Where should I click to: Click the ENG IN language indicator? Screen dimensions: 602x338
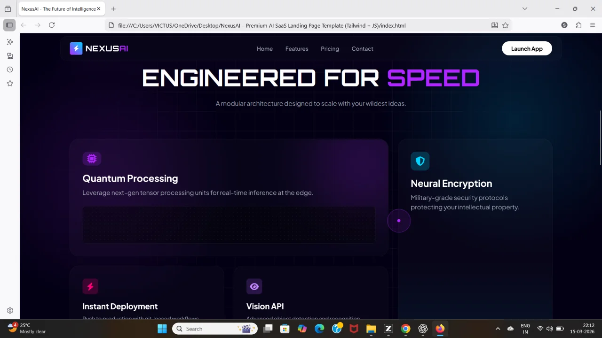tap(525, 329)
